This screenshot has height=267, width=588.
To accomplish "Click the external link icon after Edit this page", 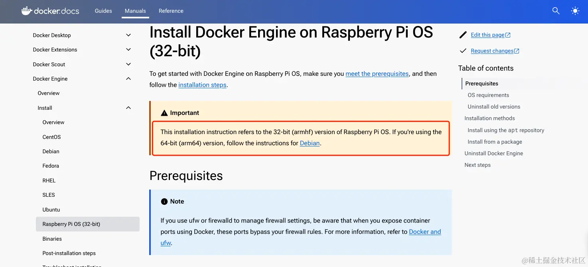I will [x=508, y=35].
